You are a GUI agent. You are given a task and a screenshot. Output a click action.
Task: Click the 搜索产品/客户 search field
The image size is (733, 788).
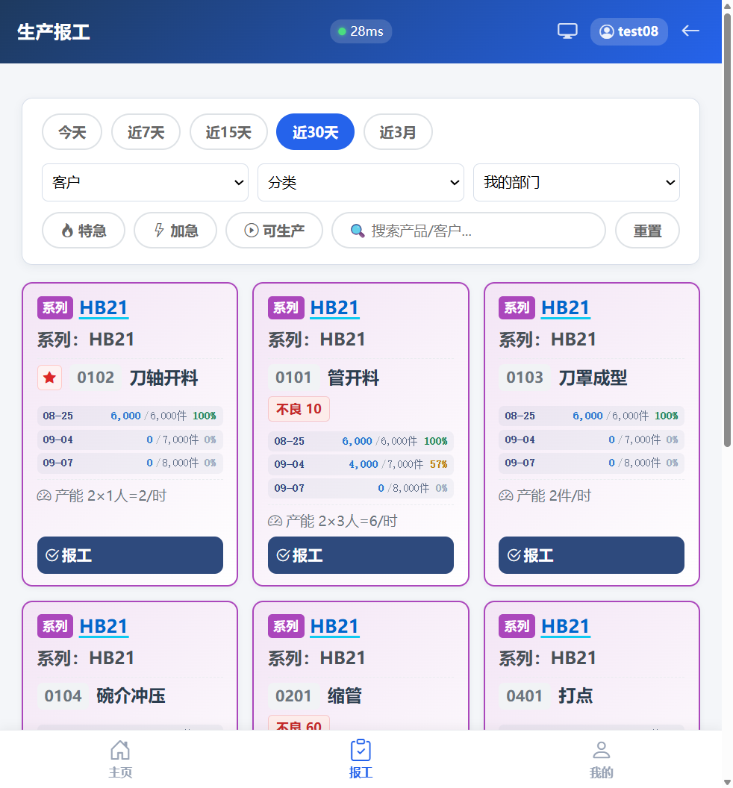[x=469, y=231]
